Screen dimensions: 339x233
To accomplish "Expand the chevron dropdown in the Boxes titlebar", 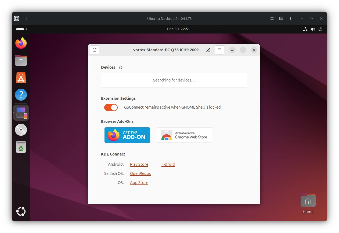I will [302, 18].
